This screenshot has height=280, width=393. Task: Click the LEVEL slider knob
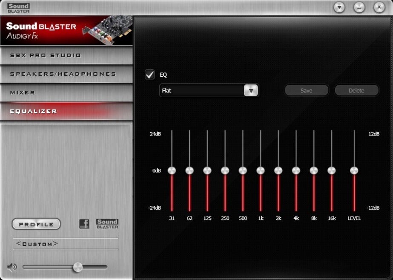(354, 170)
